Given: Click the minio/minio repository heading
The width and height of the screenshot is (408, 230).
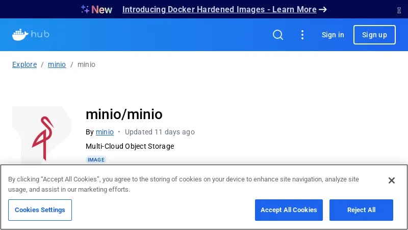Looking at the screenshot, I should click(124, 114).
